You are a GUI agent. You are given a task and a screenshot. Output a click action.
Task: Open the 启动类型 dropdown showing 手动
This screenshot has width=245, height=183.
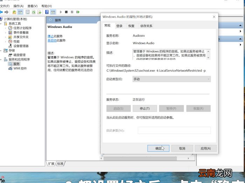[x=171, y=79]
